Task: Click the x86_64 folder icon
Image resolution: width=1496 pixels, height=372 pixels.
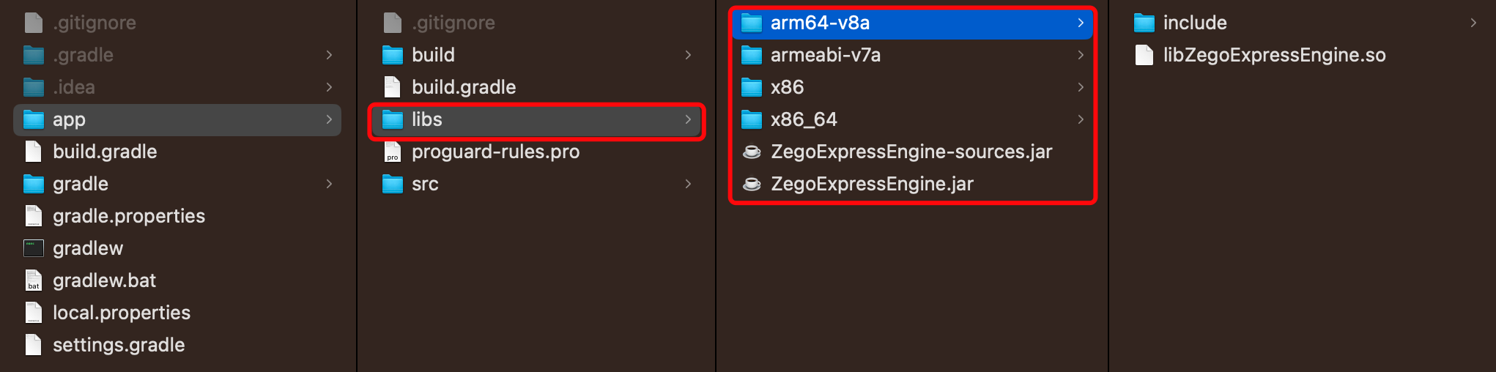Action: [x=752, y=119]
